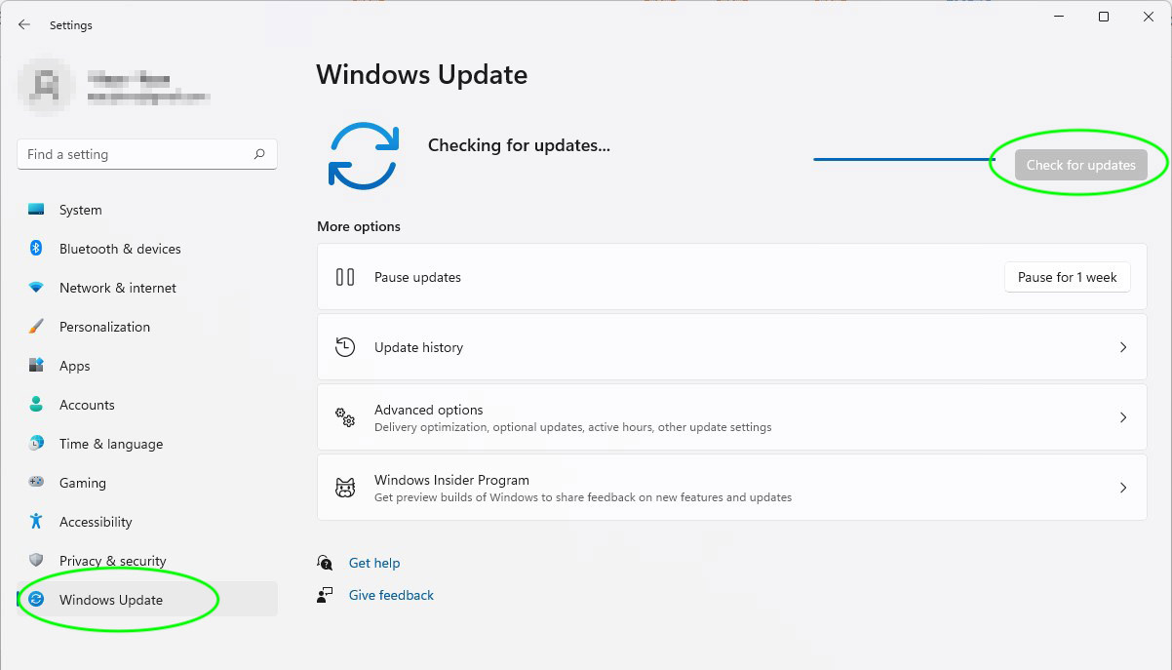Open Network & internet settings
The width and height of the screenshot is (1172, 670).
click(x=147, y=288)
